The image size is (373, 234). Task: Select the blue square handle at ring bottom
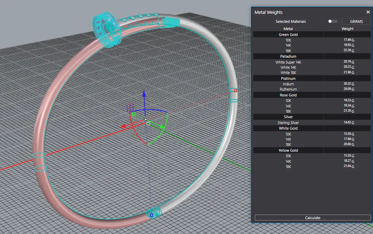point(151,215)
